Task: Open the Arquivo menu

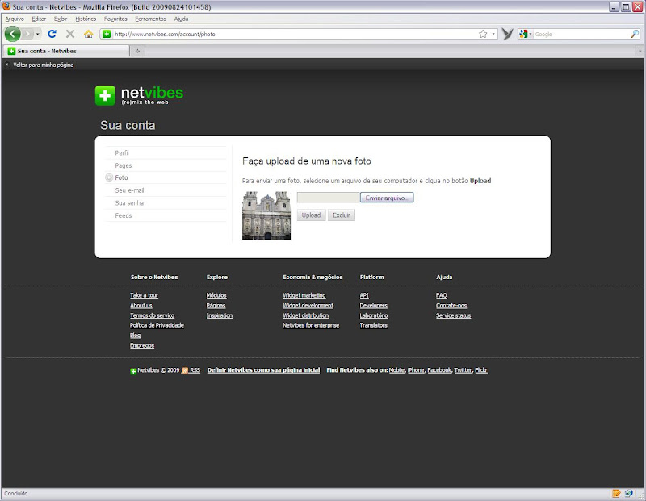Action: 15,19
